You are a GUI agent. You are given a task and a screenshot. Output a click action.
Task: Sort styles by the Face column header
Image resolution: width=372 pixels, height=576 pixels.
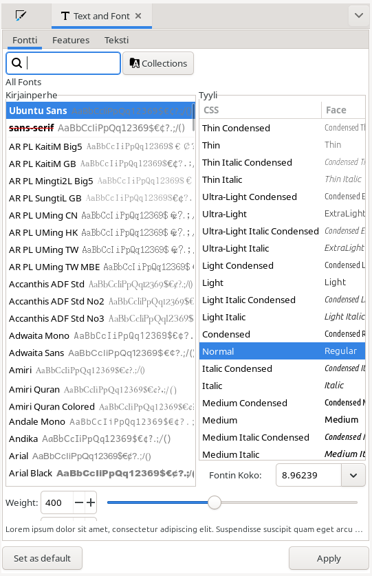pos(343,110)
